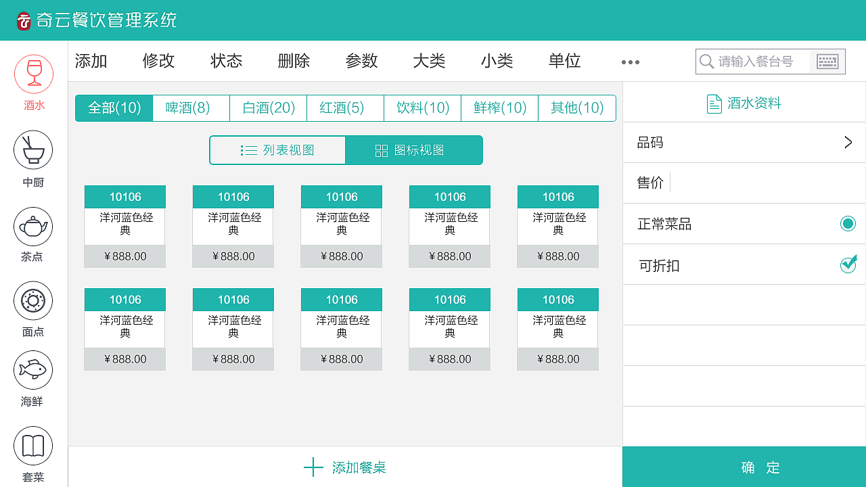Filter by 白酒(20) tab
Viewport: 866px width, 487px height.
pos(269,108)
